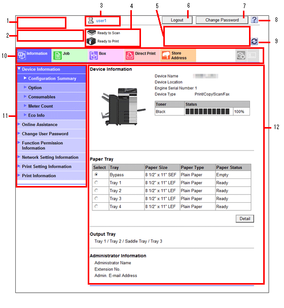The width and height of the screenshot is (284, 308).
Task: Click the Output Tray list text
Action: [128, 241]
